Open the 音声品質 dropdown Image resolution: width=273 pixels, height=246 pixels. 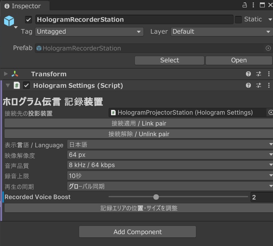tap(170, 165)
